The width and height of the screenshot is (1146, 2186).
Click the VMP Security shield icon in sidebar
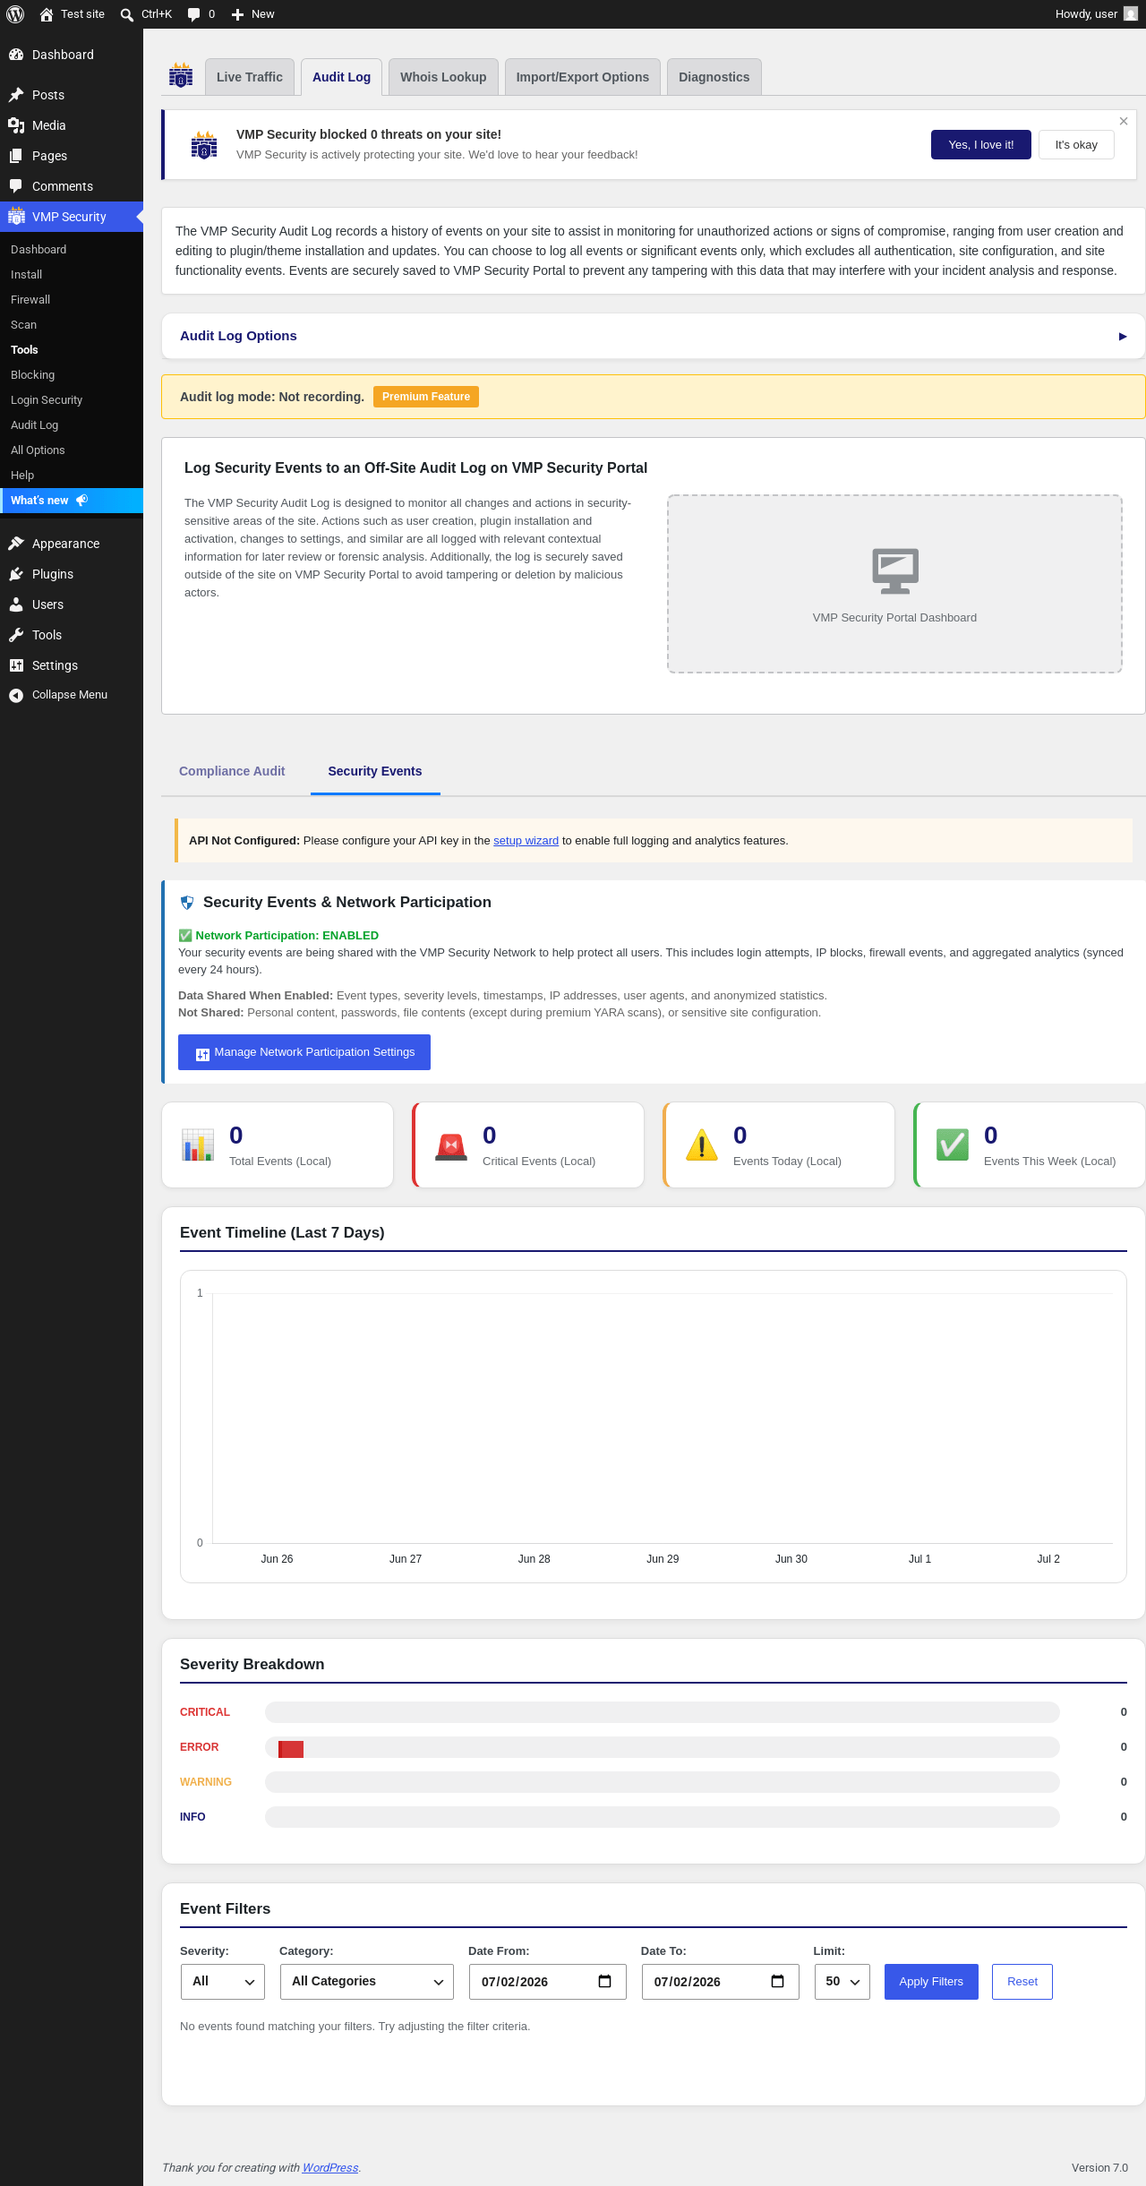[16, 217]
